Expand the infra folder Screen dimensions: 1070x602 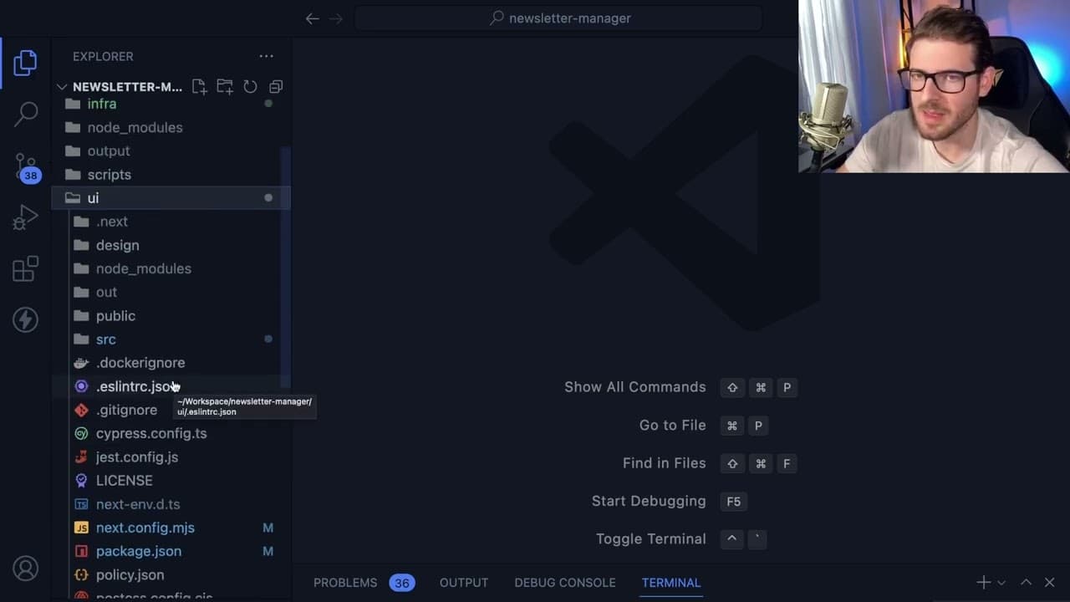click(x=171, y=104)
